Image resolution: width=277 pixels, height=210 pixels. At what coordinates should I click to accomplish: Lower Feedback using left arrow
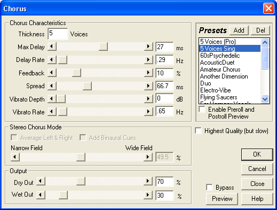pyautogui.click(x=52, y=73)
